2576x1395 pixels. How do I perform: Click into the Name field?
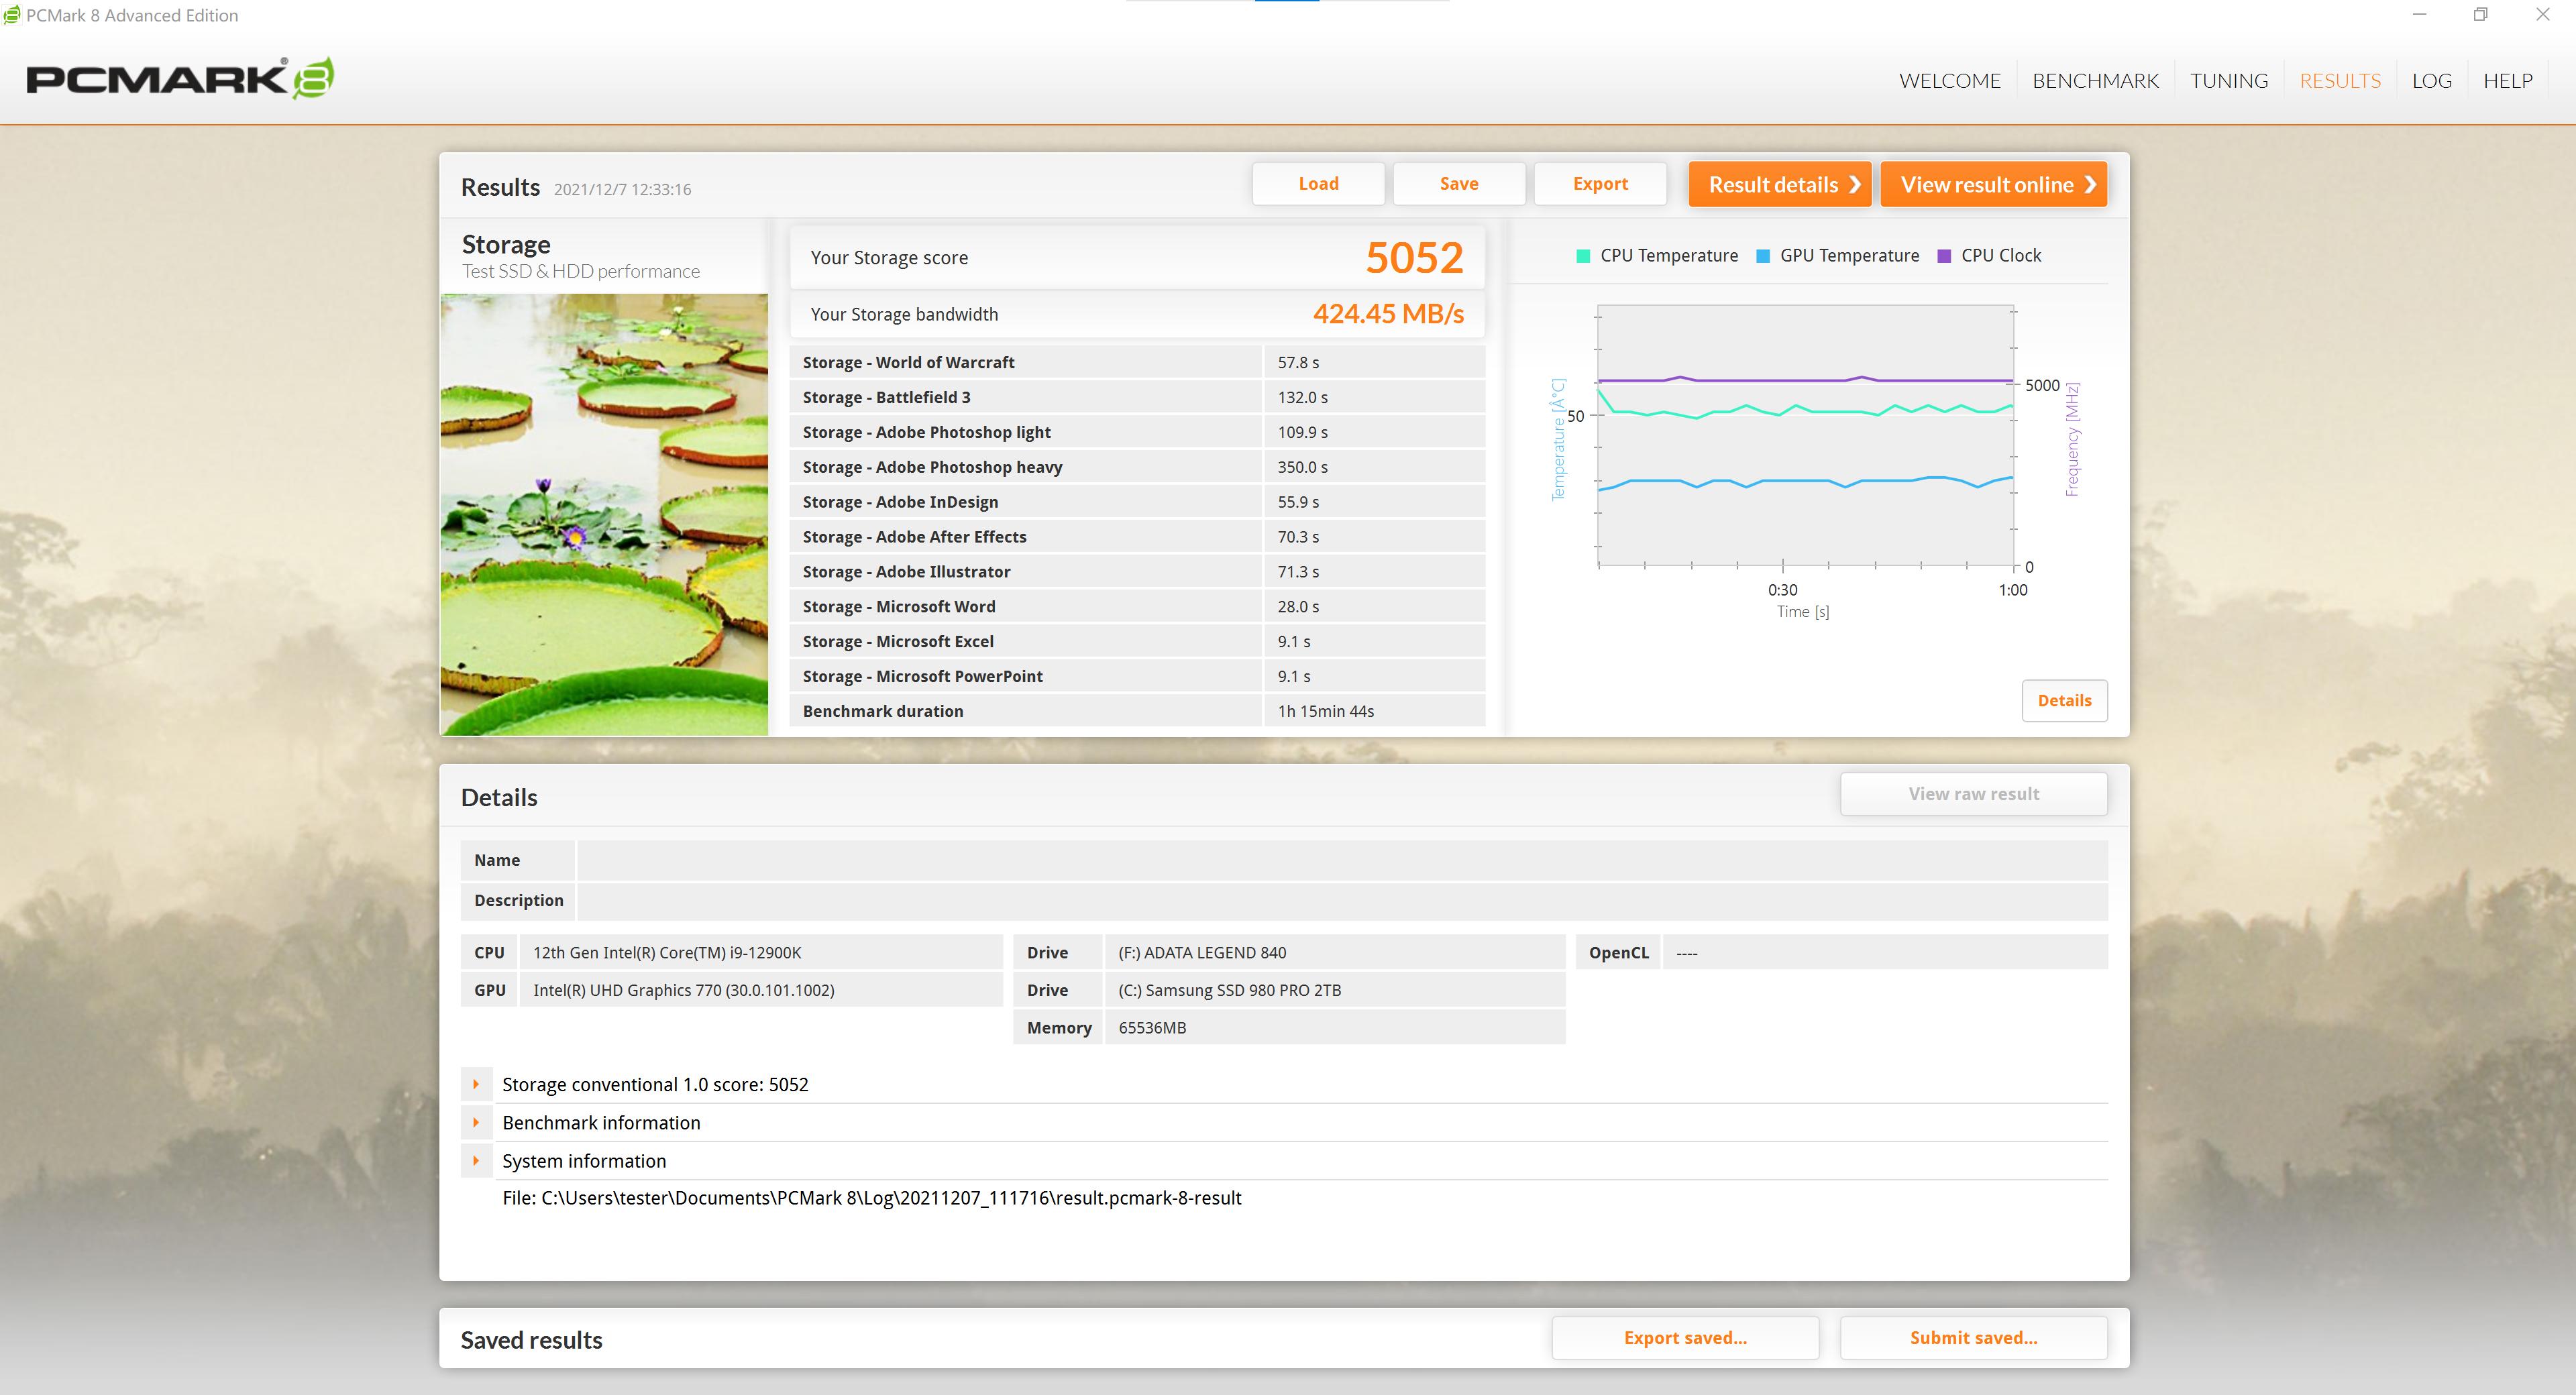1341,860
